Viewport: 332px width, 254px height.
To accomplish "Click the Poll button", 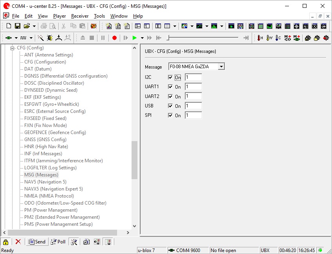I will pyautogui.click(x=58, y=242).
